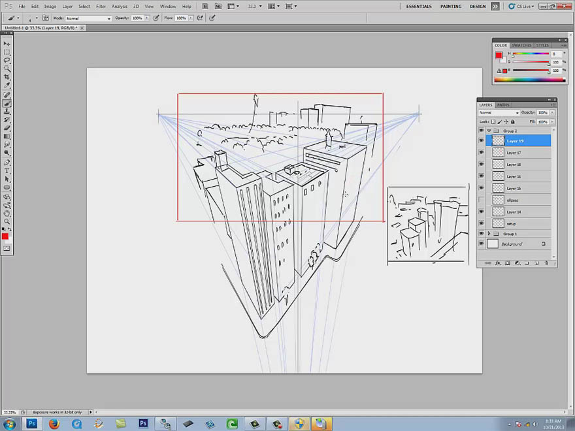Open the brush Mode dropdown
Screen dimensions: 575x431
(x=88, y=18)
